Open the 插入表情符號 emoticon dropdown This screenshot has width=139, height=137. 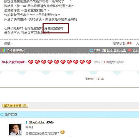pyautogui.click(x=12, y=106)
